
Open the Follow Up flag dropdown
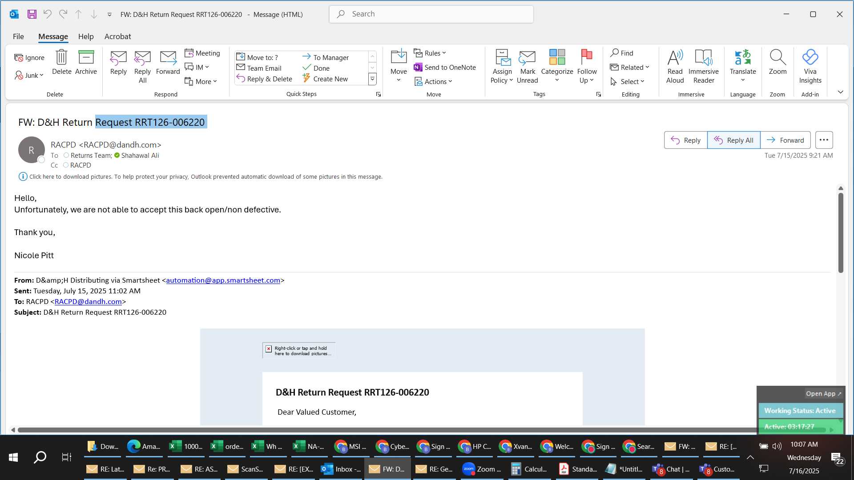(x=587, y=67)
